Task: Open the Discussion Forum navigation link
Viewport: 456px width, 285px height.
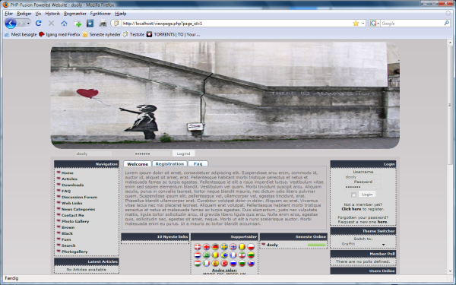Action: (x=79, y=197)
